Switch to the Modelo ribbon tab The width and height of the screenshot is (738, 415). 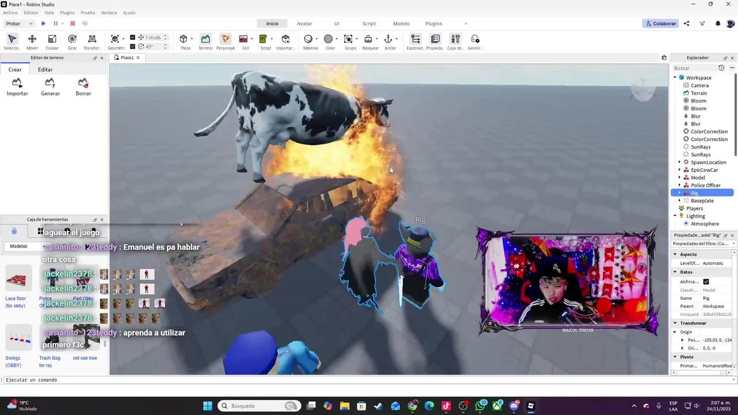point(401,24)
